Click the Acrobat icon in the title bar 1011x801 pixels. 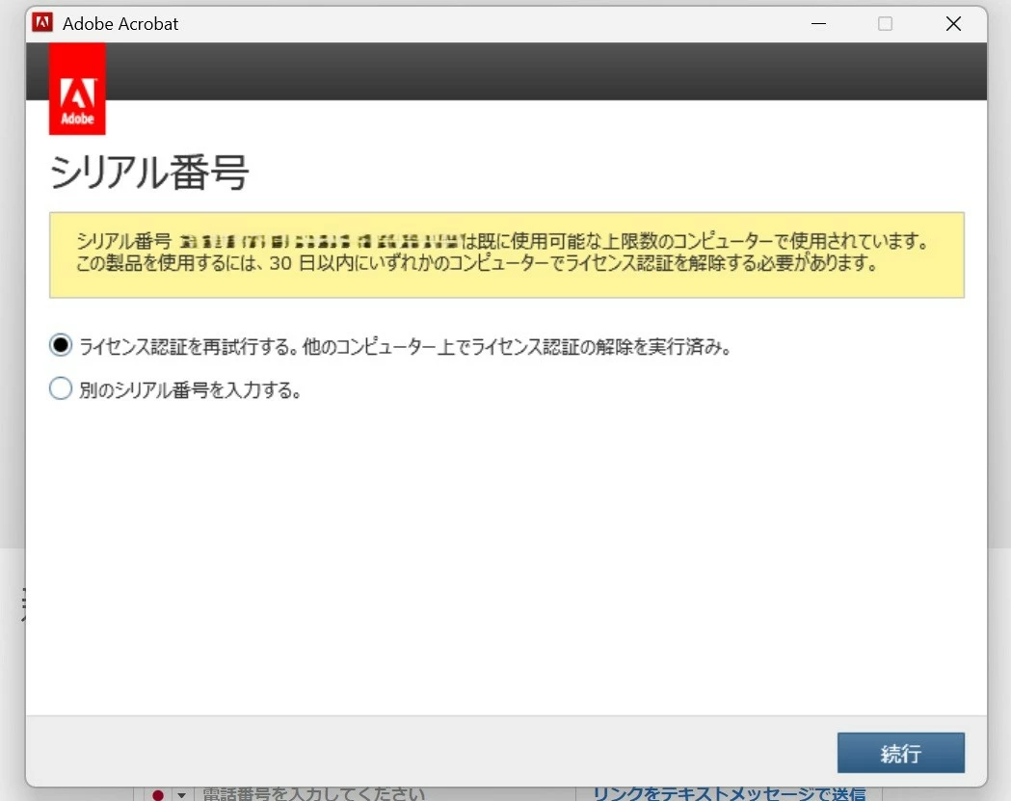42,23
